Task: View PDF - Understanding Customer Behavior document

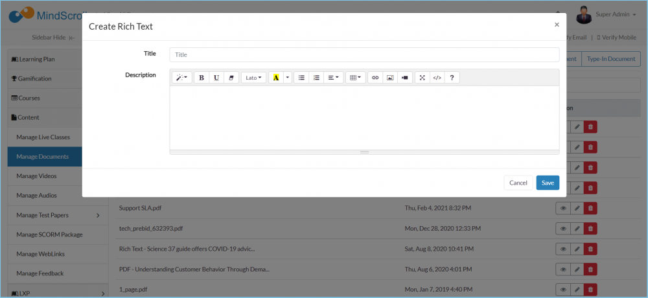Action: (563, 269)
